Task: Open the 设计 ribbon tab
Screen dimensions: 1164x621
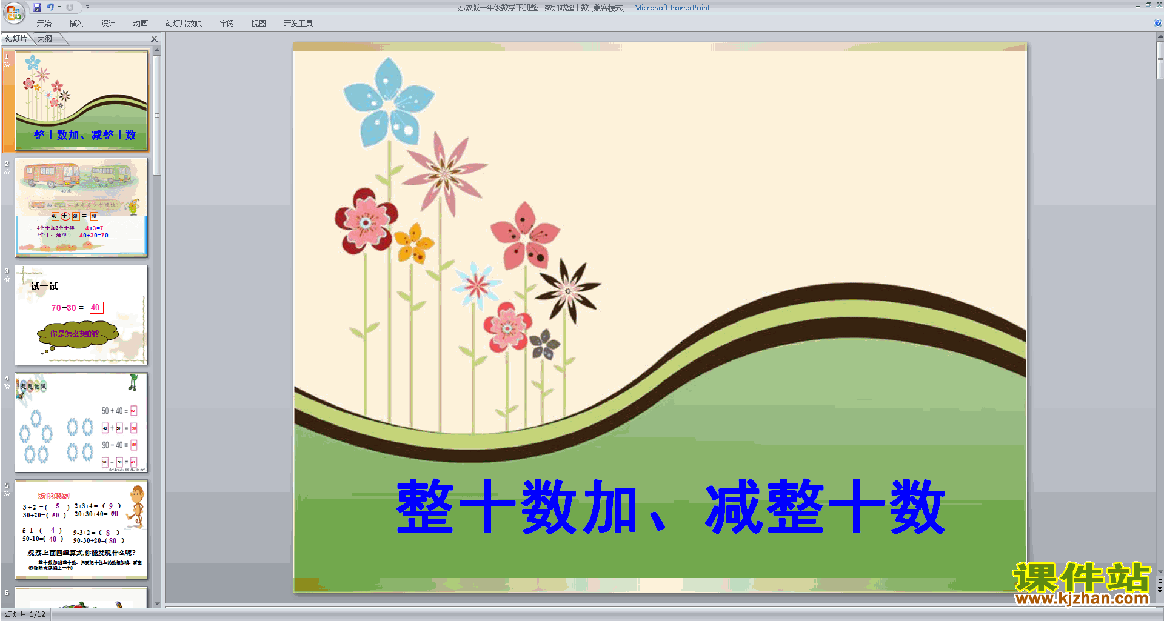Action: [x=108, y=24]
